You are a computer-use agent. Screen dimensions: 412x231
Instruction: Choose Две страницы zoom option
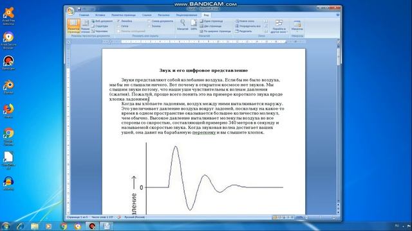211,26
